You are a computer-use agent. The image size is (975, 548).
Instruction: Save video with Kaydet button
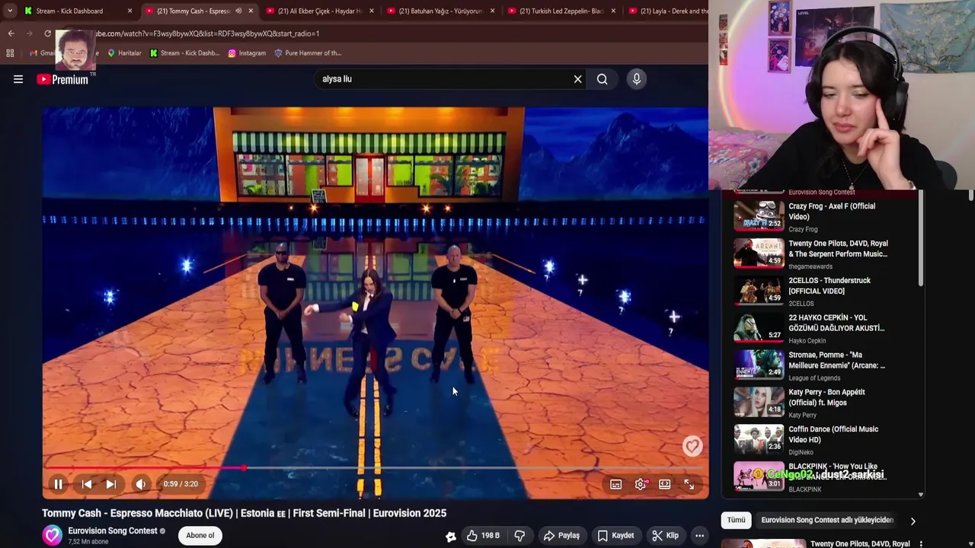click(615, 535)
